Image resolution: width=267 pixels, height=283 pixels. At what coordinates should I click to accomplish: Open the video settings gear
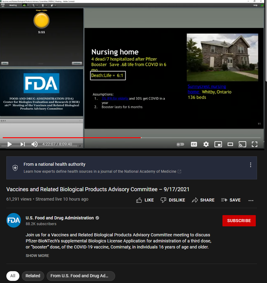click(206, 144)
